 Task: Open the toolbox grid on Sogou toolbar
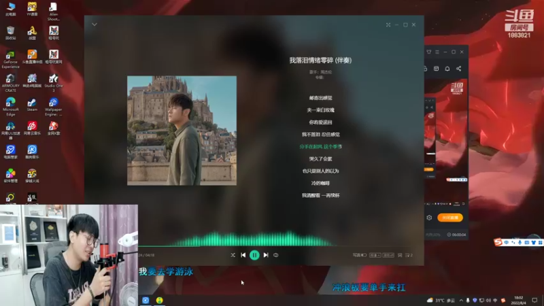coord(540,242)
